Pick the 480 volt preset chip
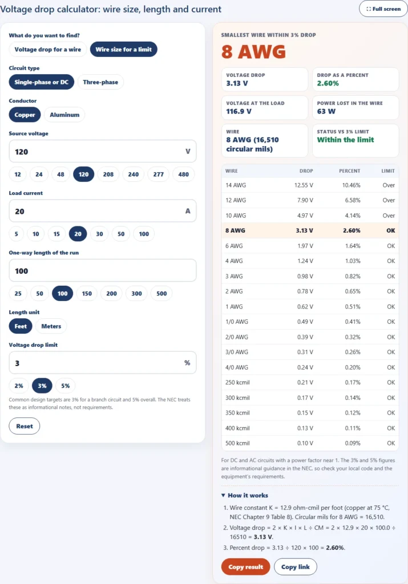This screenshot has width=408, height=584. click(183, 174)
